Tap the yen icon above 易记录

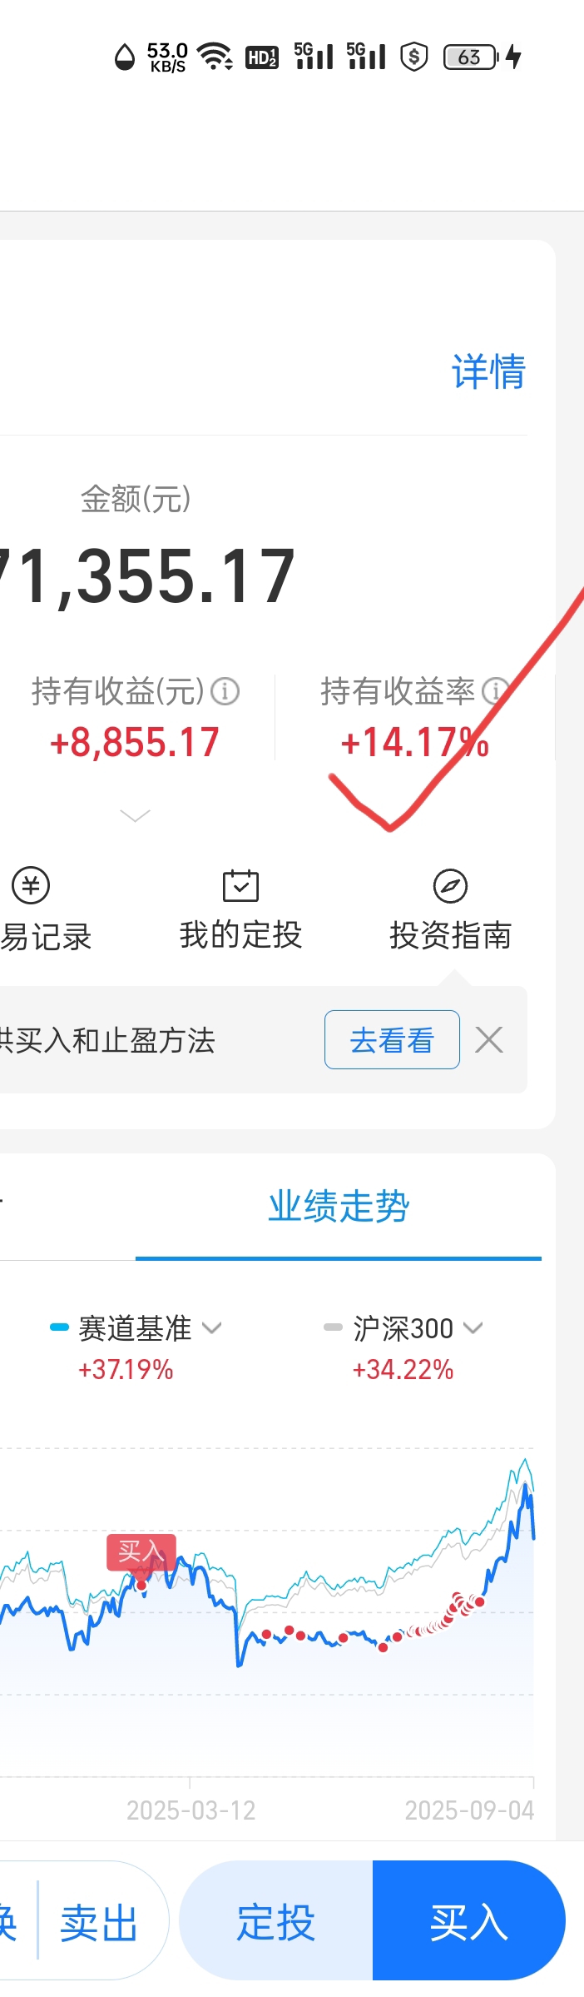(x=31, y=885)
